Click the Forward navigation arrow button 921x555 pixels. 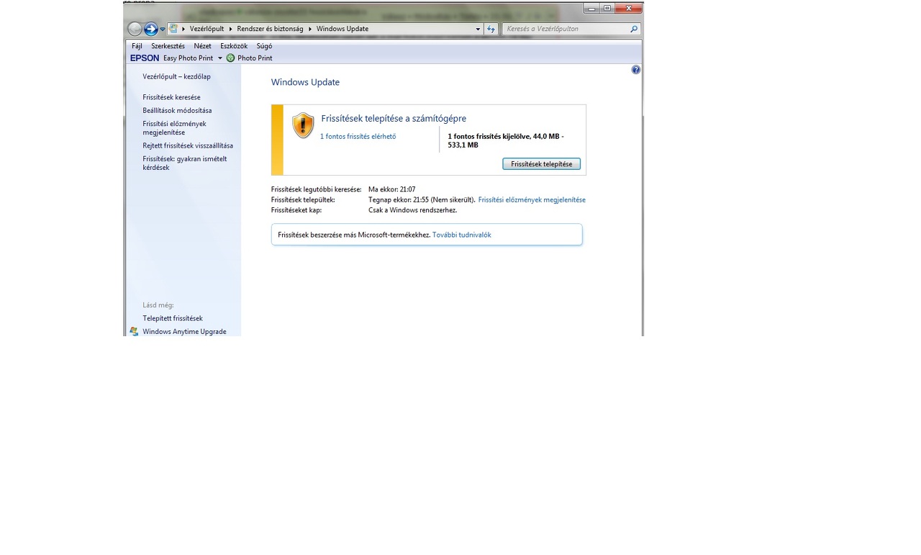(x=151, y=29)
